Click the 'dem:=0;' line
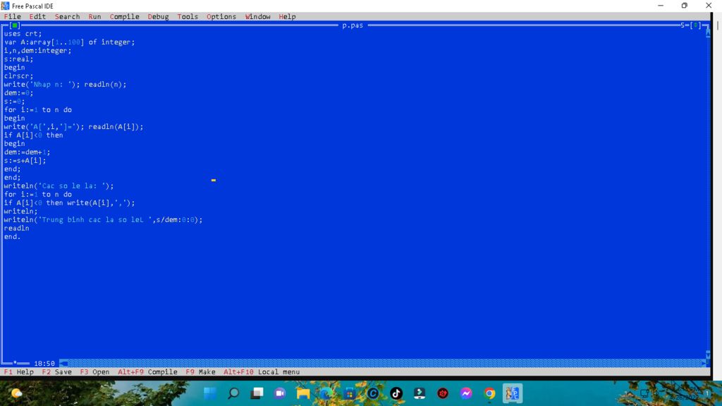 [x=18, y=93]
